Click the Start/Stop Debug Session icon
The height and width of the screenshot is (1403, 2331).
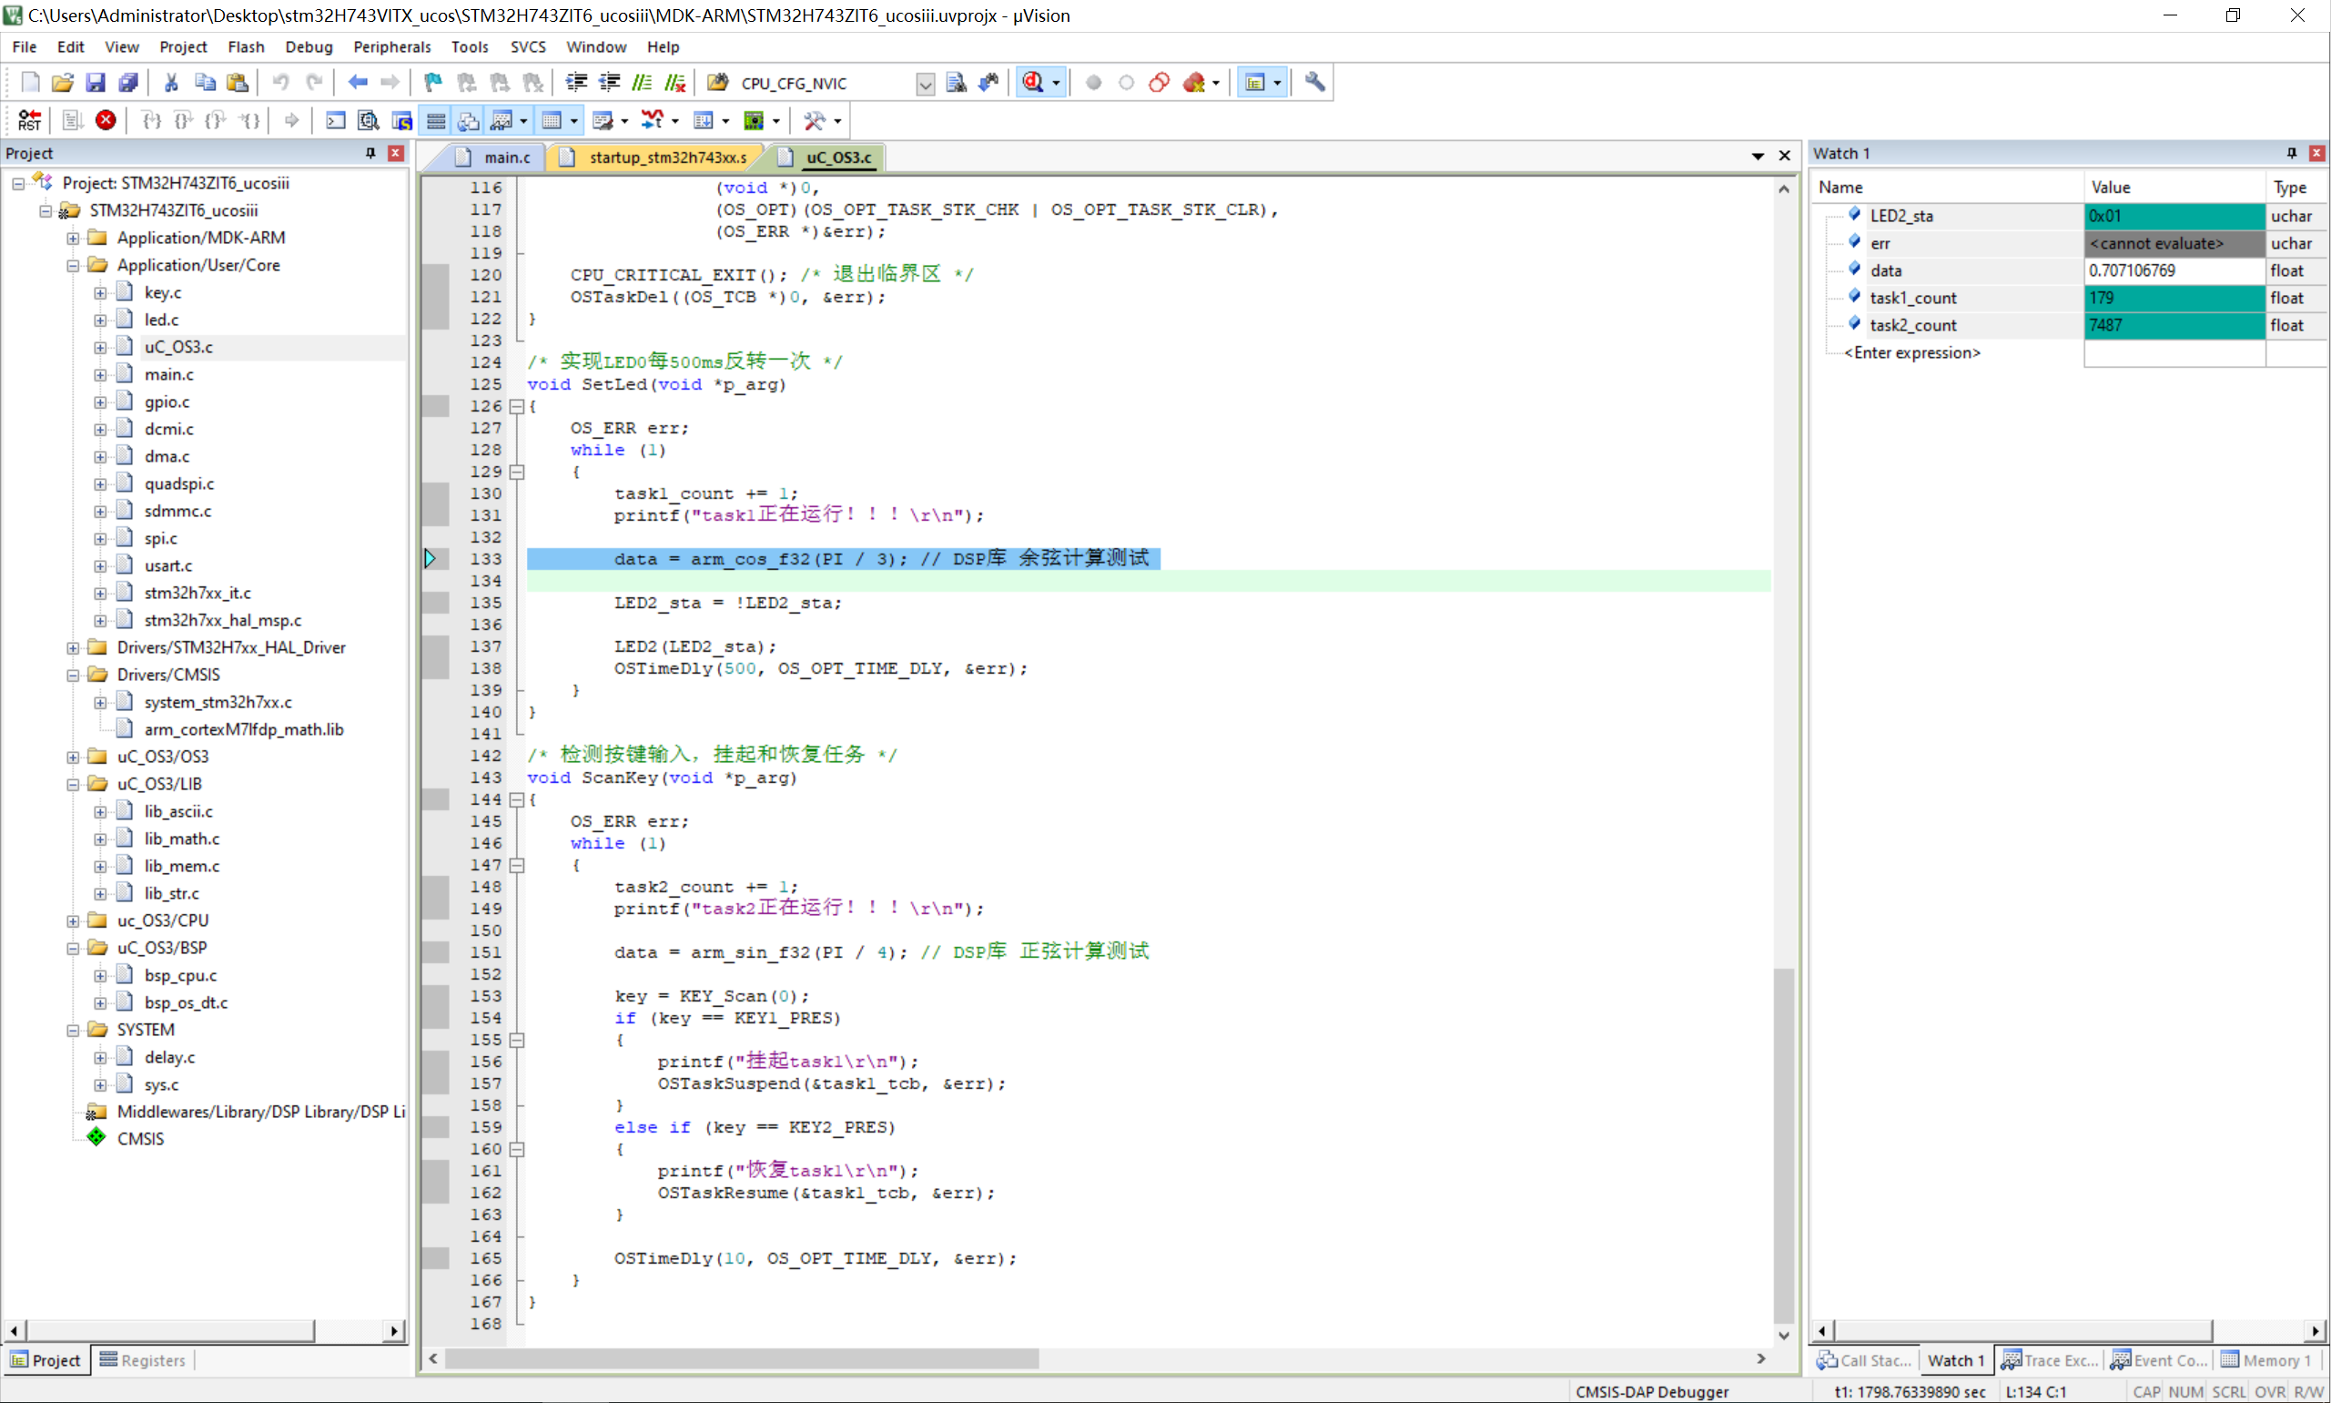point(1033,83)
